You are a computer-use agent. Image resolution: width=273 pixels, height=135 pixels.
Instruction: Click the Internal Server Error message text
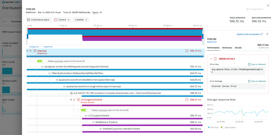pyautogui.click(x=224, y=86)
